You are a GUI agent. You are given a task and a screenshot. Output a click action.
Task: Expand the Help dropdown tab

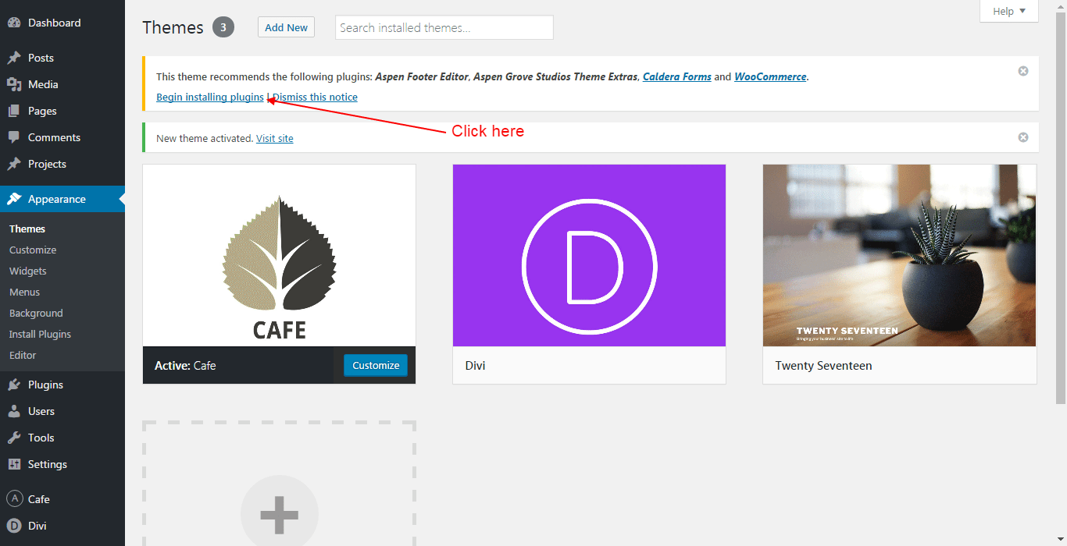pos(1009,11)
